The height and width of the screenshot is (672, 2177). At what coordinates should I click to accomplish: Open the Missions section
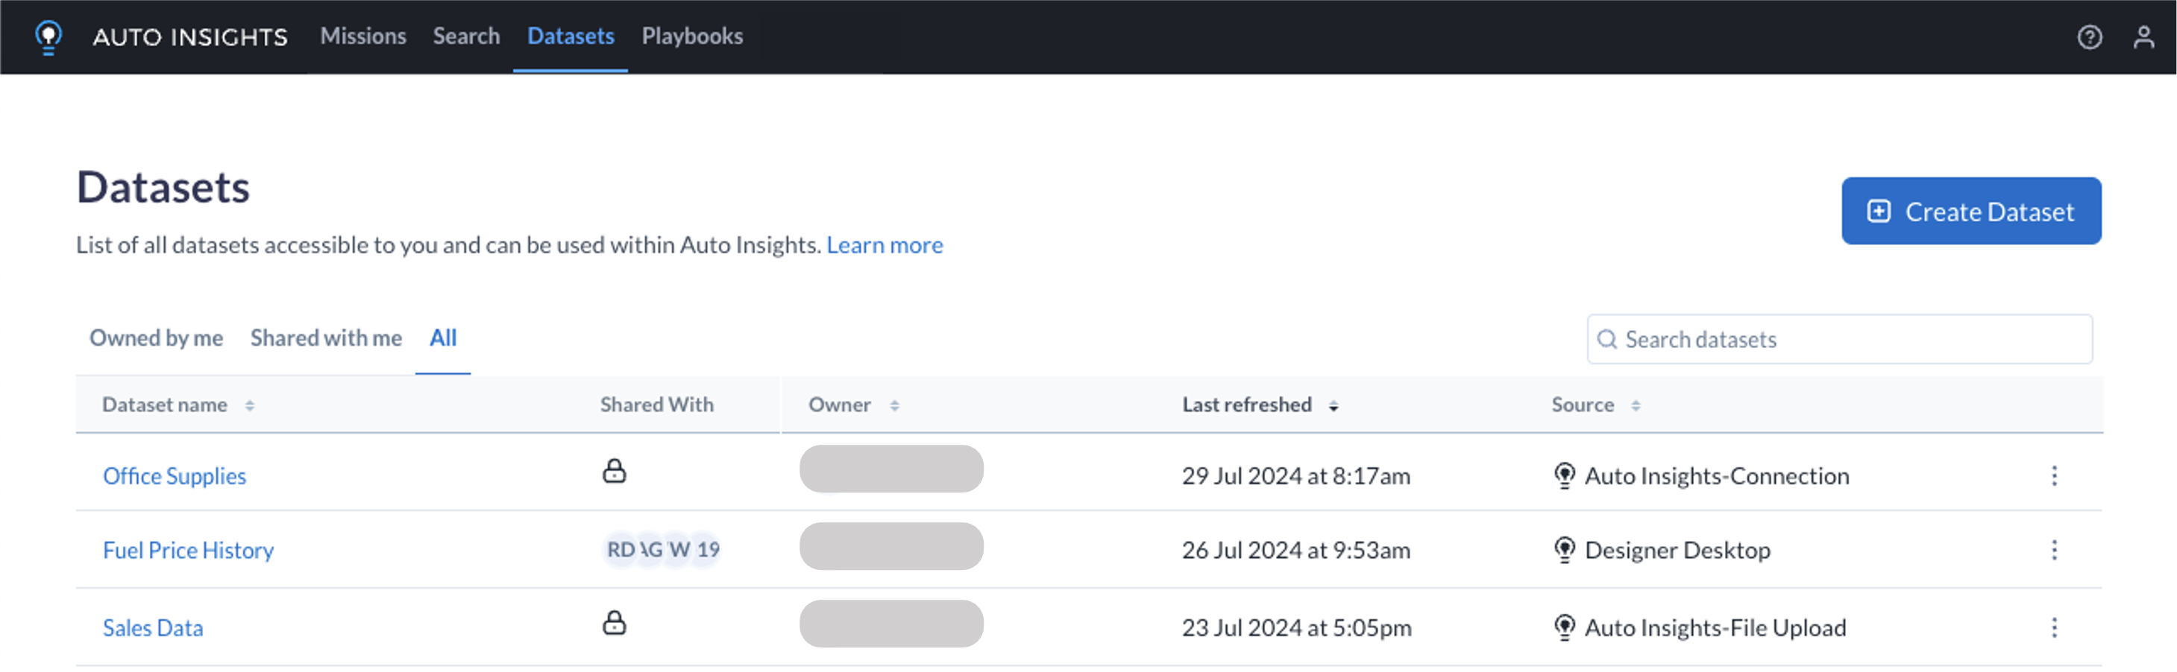[363, 37]
